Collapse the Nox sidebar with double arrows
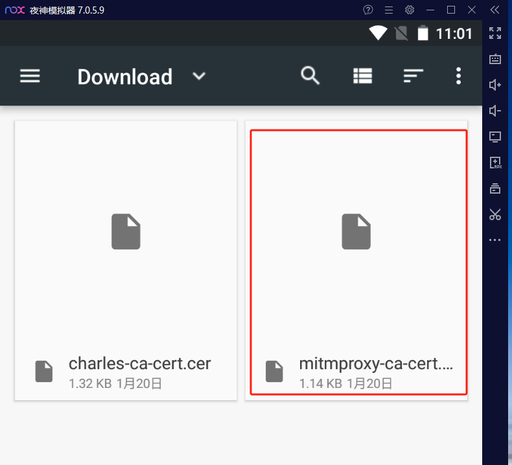Image resolution: width=512 pixels, height=465 pixels. [495, 10]
